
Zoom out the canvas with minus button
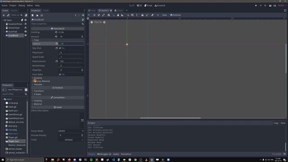click(x=92, y=22)
